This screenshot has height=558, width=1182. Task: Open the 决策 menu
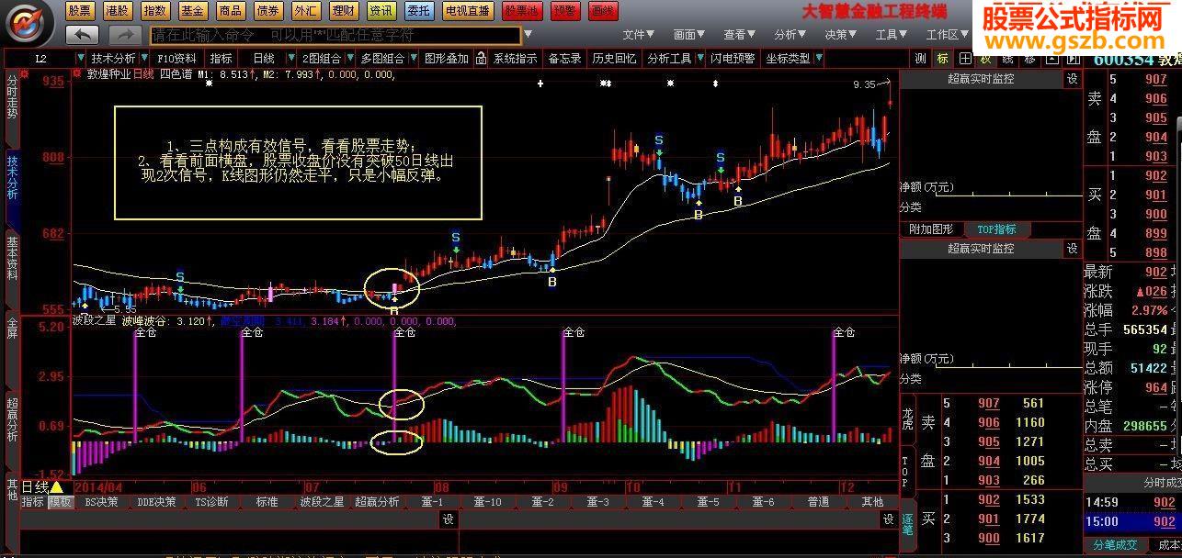pyautogui.click(x=840, y=35)
